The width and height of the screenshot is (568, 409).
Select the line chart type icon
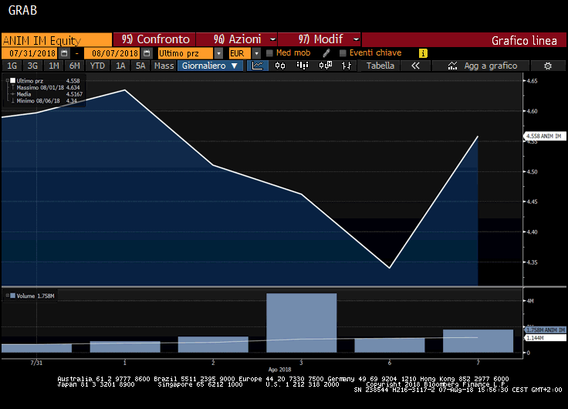point(259,66)
